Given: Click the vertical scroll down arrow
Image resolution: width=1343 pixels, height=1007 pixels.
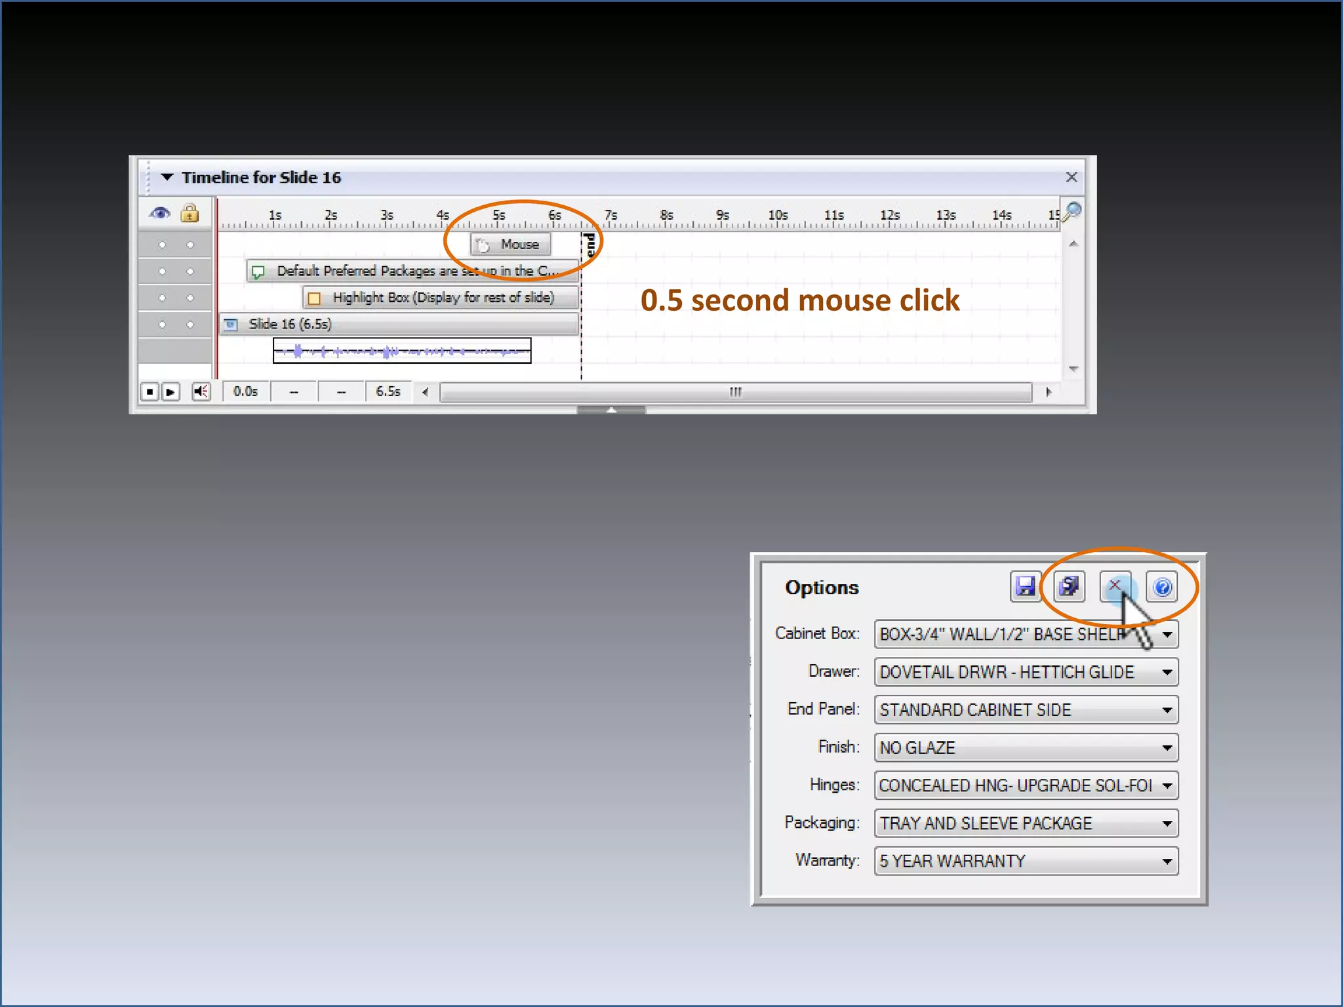Looking at the screenshot, I should tap(1073, 369).
